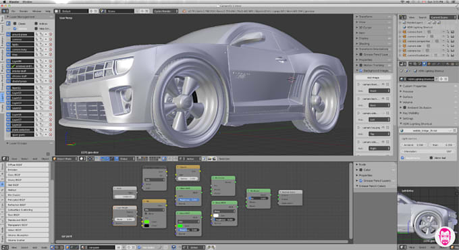Open the Outliner editor type icon
The image size is (459, 250).
402,18
